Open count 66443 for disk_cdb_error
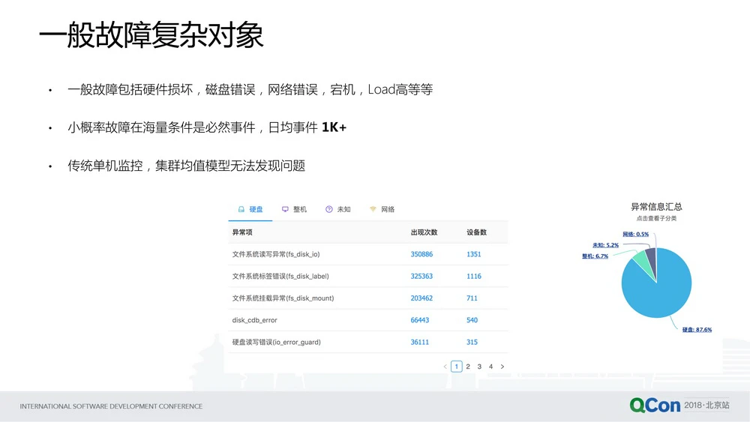Image resolution: width=750 pixels, height=422 pixels. point(419,320)
